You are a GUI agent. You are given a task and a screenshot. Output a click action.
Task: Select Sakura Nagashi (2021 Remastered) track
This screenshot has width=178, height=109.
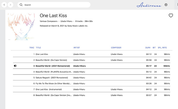(x=52, y=78)
